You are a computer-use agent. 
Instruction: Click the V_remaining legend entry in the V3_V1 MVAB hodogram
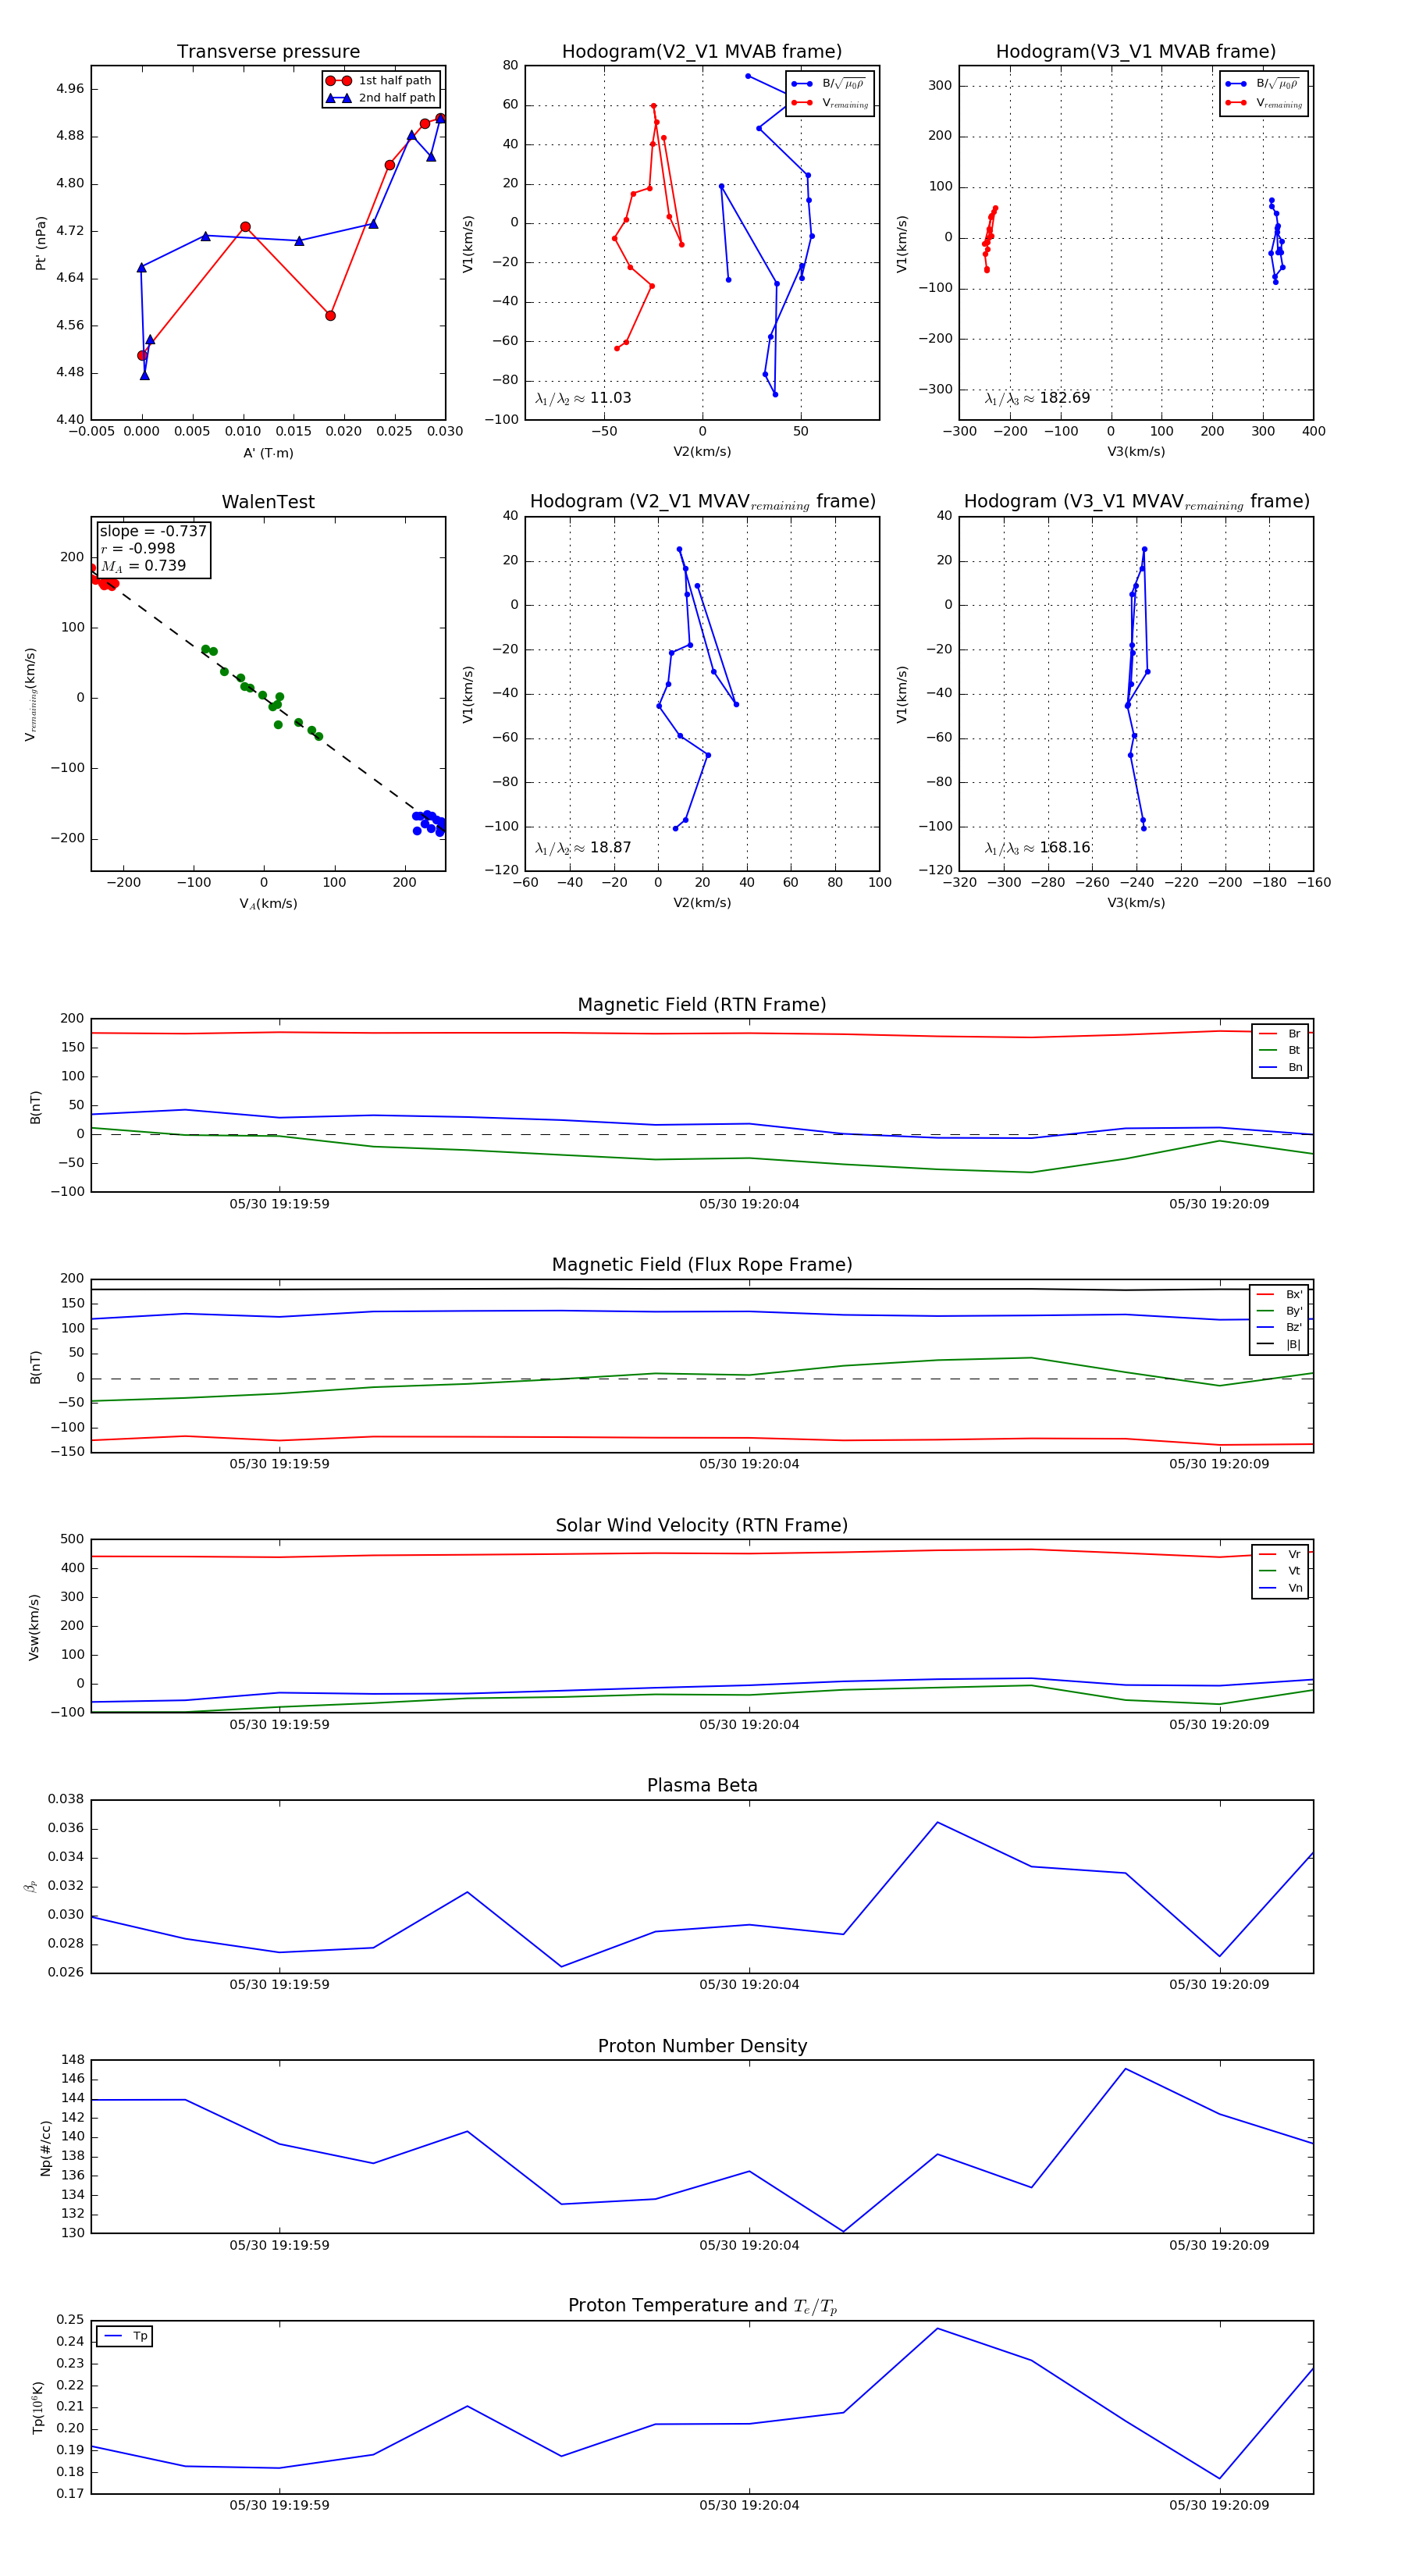(x=1263, y=103)
